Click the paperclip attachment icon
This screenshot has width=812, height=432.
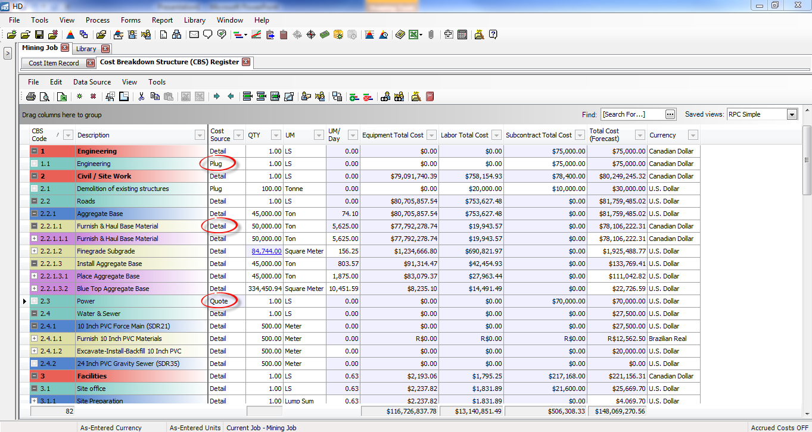pyautogui.click(x=430, y=35)
